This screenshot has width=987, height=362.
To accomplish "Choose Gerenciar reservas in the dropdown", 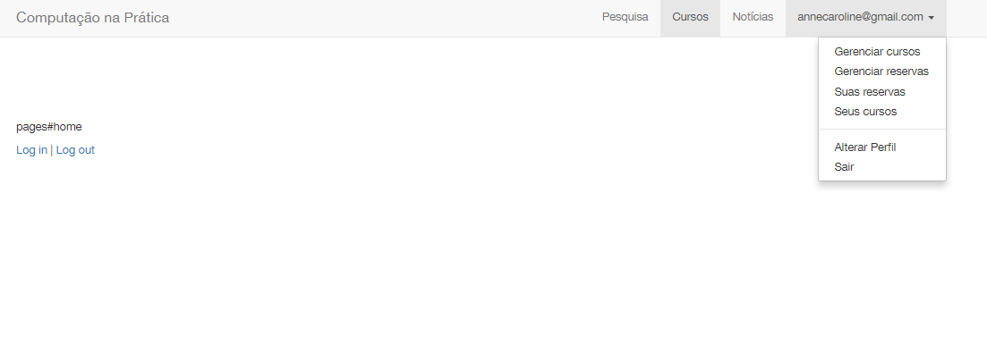I will (882, 72).
